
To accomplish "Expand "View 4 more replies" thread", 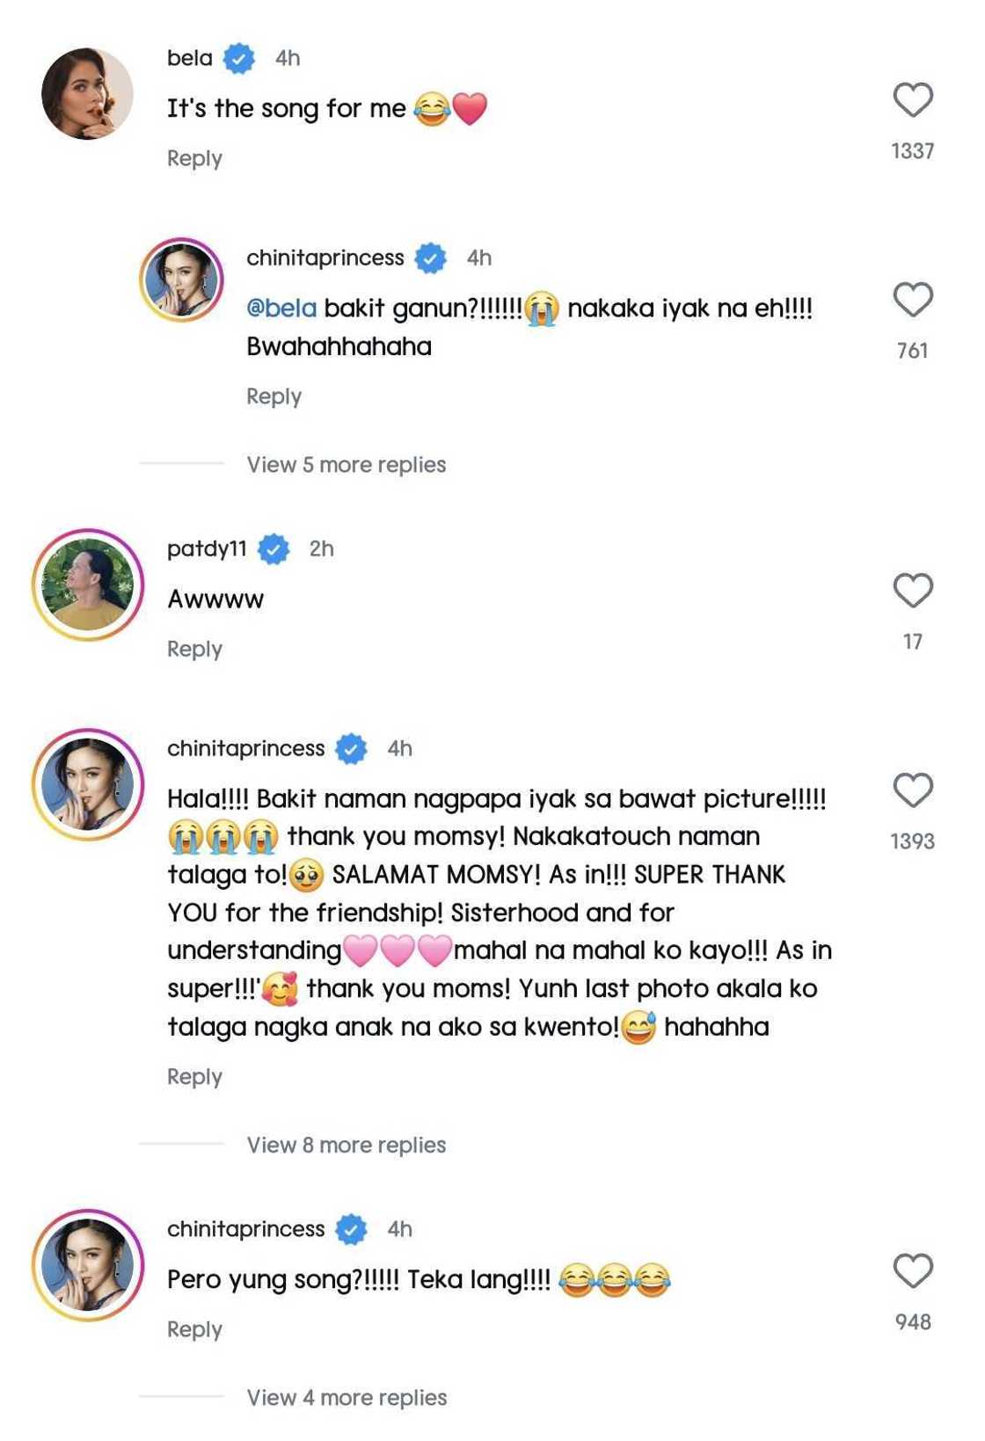I will pos(347,1397).
